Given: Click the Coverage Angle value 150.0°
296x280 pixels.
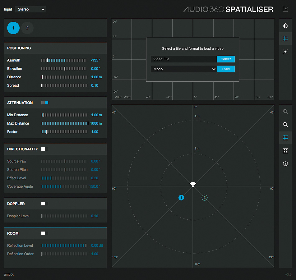Looking at the screenshot, I should 95,186.
